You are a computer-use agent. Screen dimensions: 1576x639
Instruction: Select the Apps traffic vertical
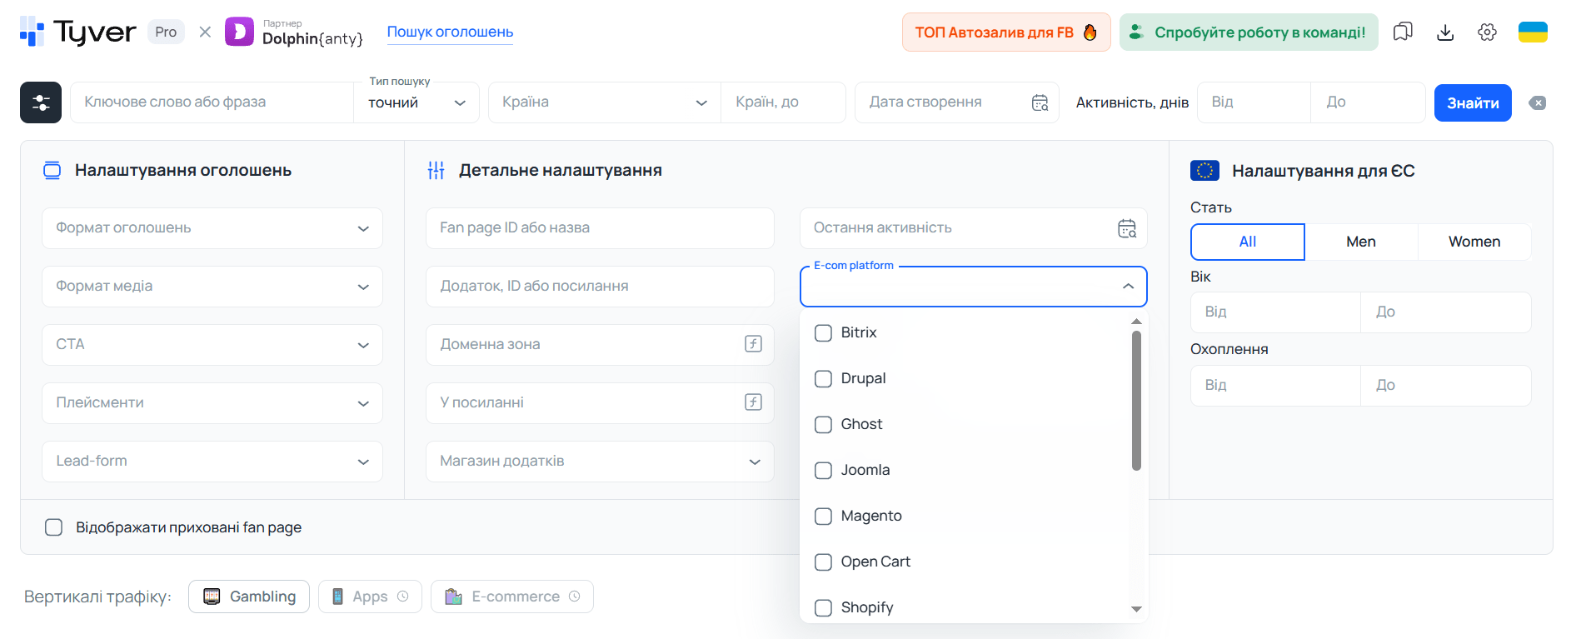point(370,597)
